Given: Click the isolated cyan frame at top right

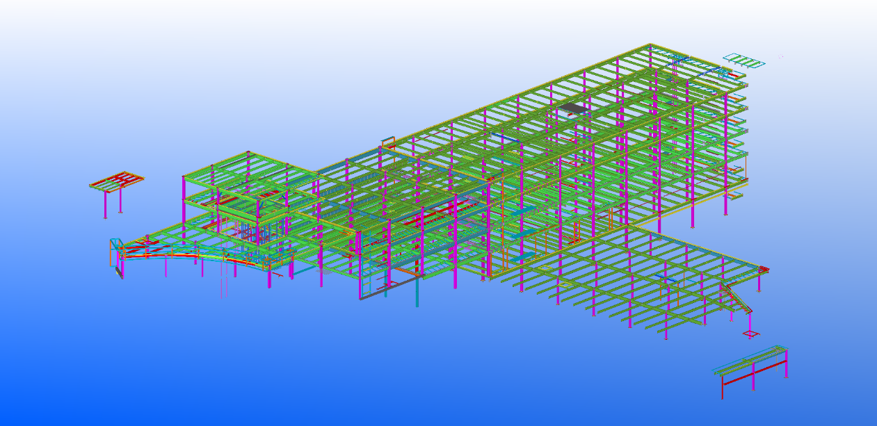Looking at the screenshot, I should click(744, 60).
